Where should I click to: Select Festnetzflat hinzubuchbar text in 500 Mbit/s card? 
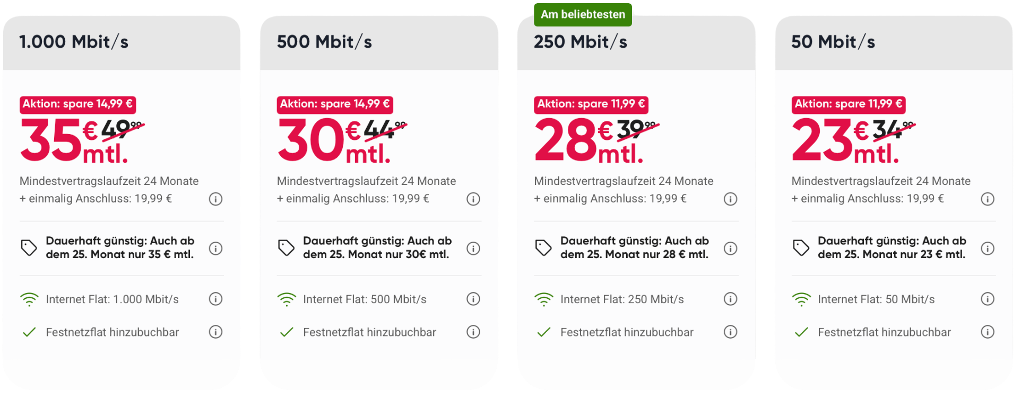pos(369,332)
